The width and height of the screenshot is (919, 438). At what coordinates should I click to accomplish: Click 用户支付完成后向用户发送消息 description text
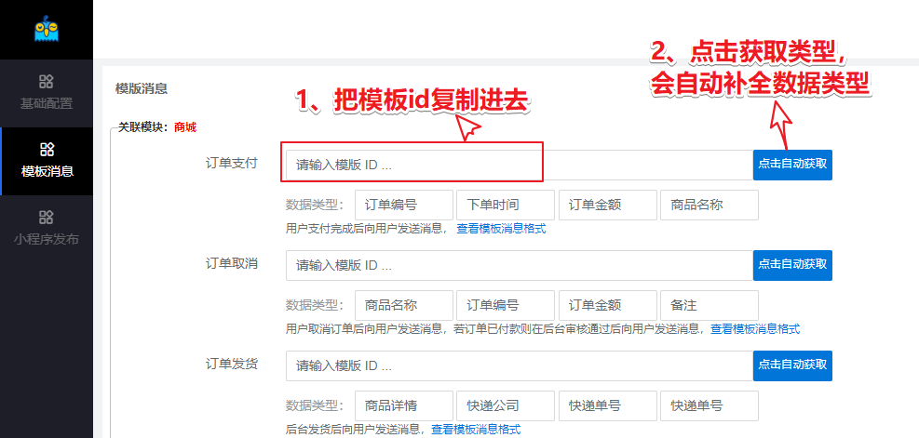pos(366,229)
